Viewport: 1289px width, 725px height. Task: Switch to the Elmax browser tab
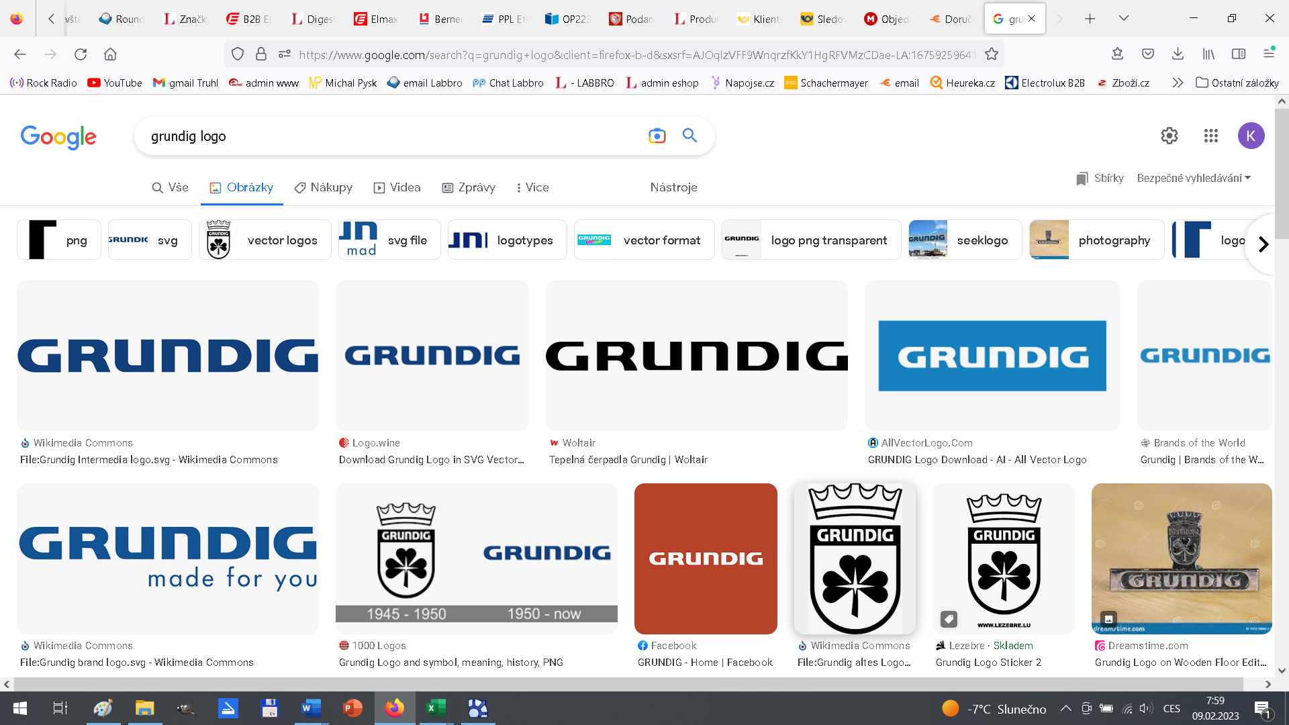376,19
